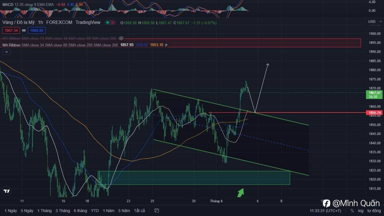The image size is (384, 216).
Task: Click the red 1856.74 price line label
Action: click(x=375, y=113)
